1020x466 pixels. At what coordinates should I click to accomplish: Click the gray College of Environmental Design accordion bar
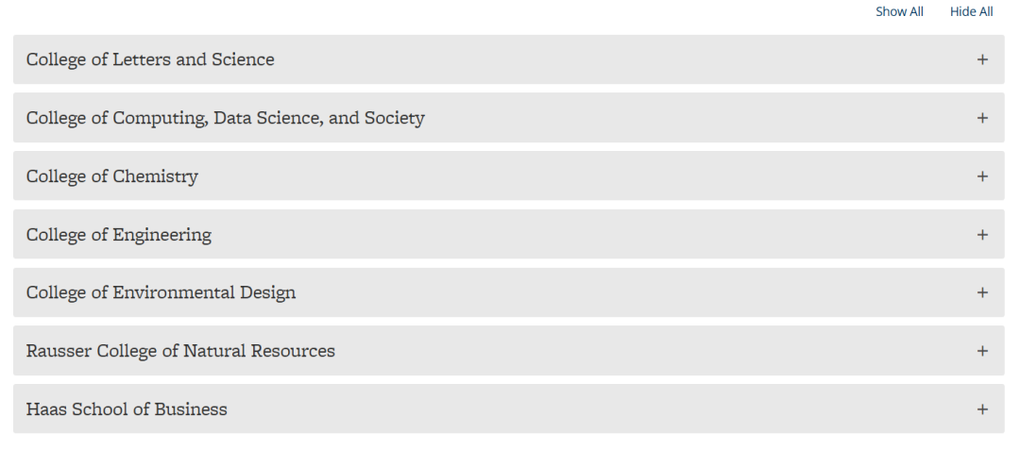pyautogui.click(x=509, y=292)
